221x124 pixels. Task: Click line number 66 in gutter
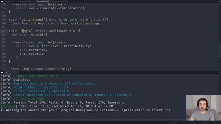tap(4, 46)
